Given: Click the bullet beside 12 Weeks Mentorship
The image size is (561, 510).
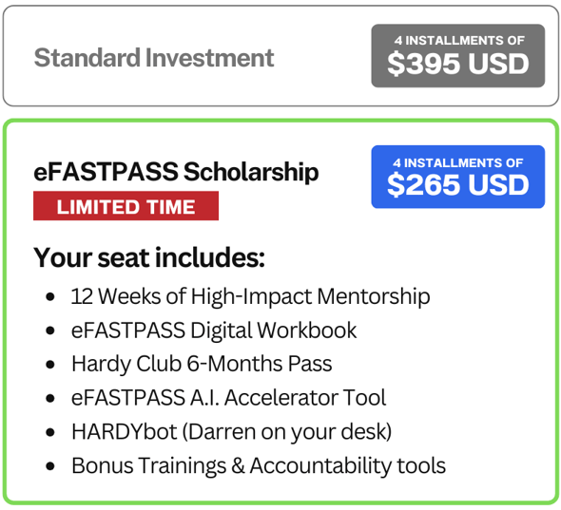Looking at the screenshot, I should tap(50, 297).
